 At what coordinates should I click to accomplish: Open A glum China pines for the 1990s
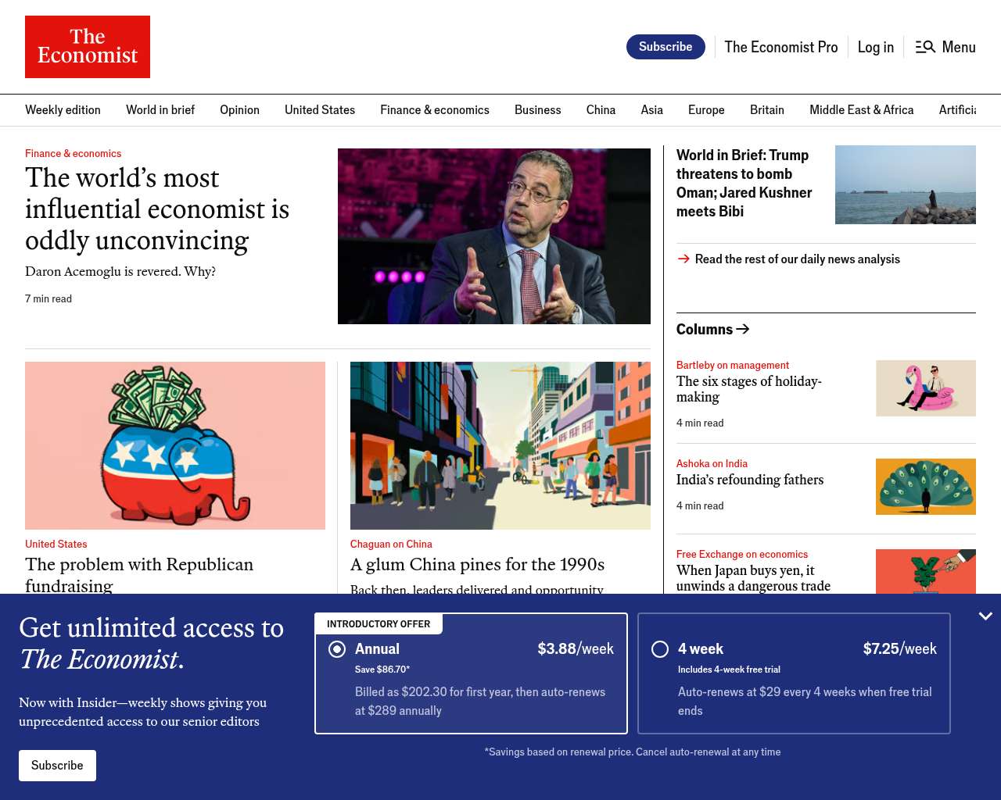[477, 564]
